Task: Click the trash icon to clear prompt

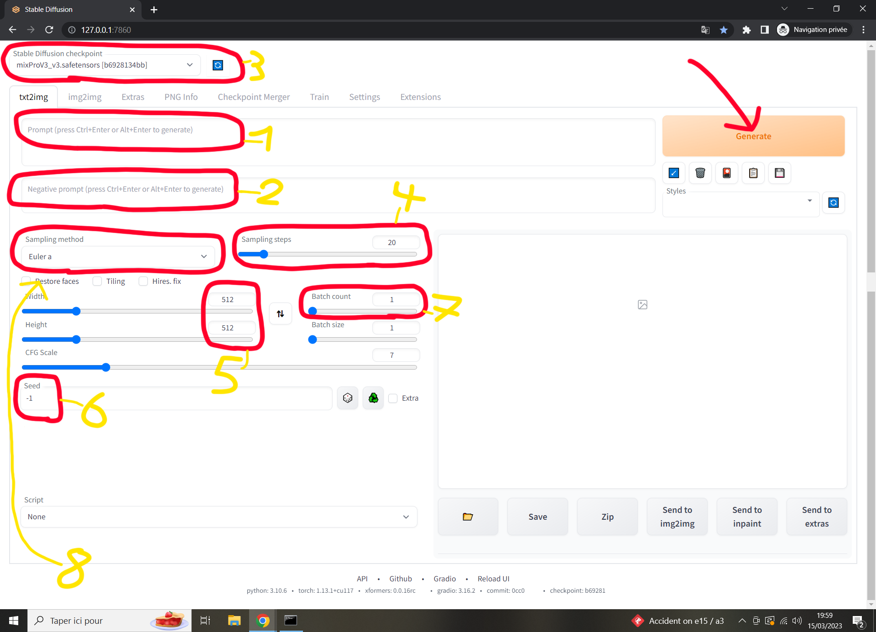Action: coord(700,173)
